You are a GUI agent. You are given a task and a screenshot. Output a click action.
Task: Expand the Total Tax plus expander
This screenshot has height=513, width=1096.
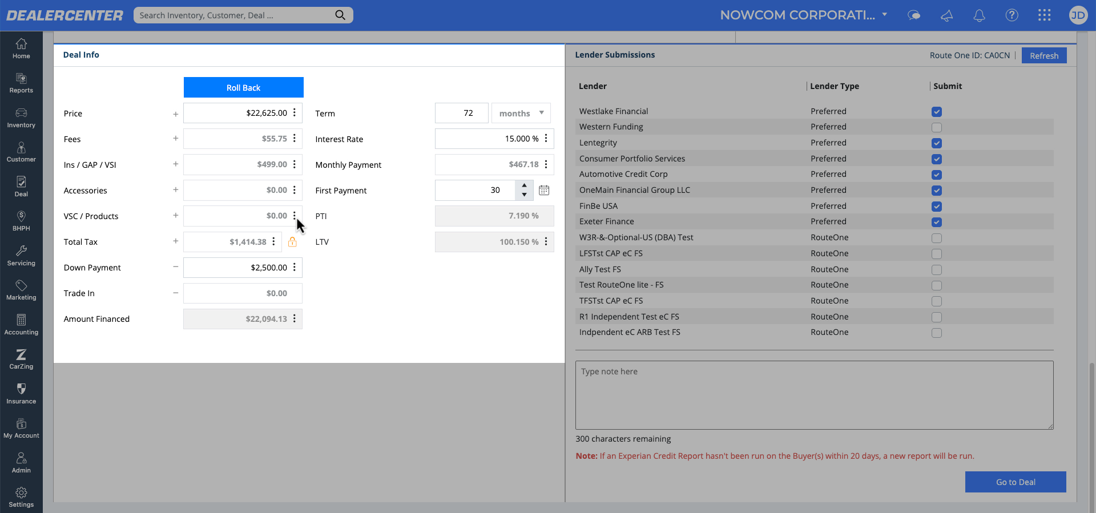click(x=176, y=241)
